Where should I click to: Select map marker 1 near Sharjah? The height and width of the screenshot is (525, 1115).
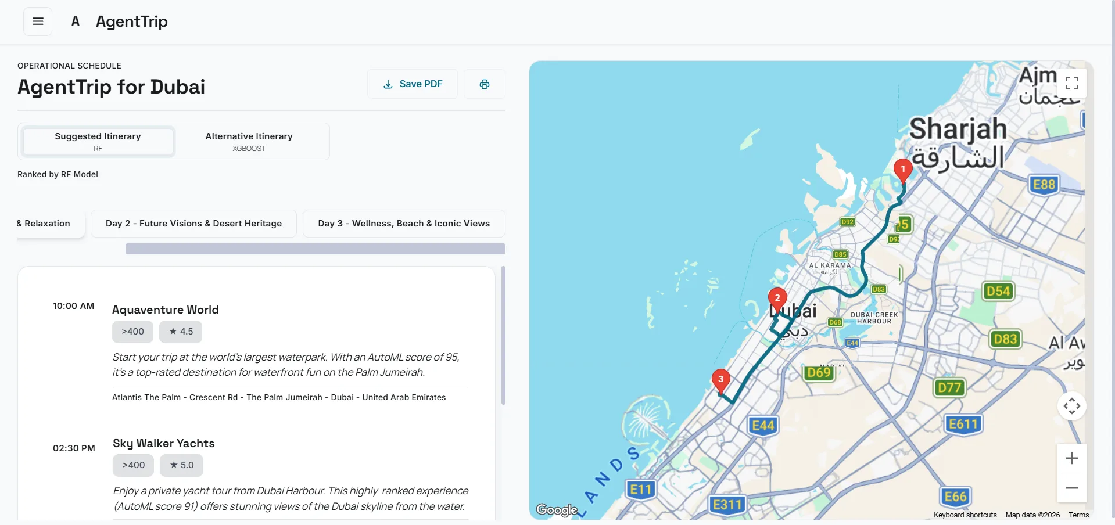[903, 170]
